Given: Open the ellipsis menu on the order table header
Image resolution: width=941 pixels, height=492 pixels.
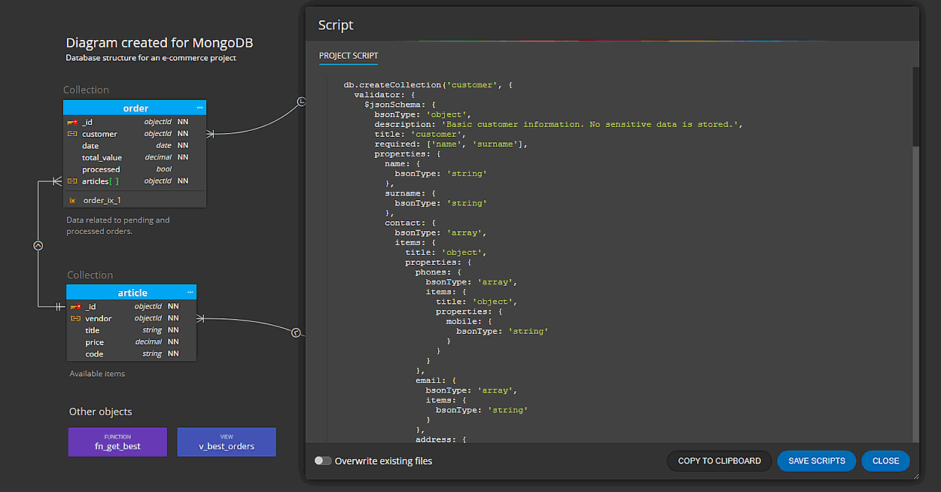Looking at the screenshot, I should 199,108.
